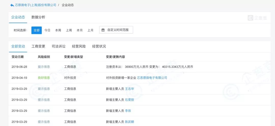Click the green 良好信息 risk label
Viewport: 275px width, 126px height.
pyautogui.click(x=44, y=78)
